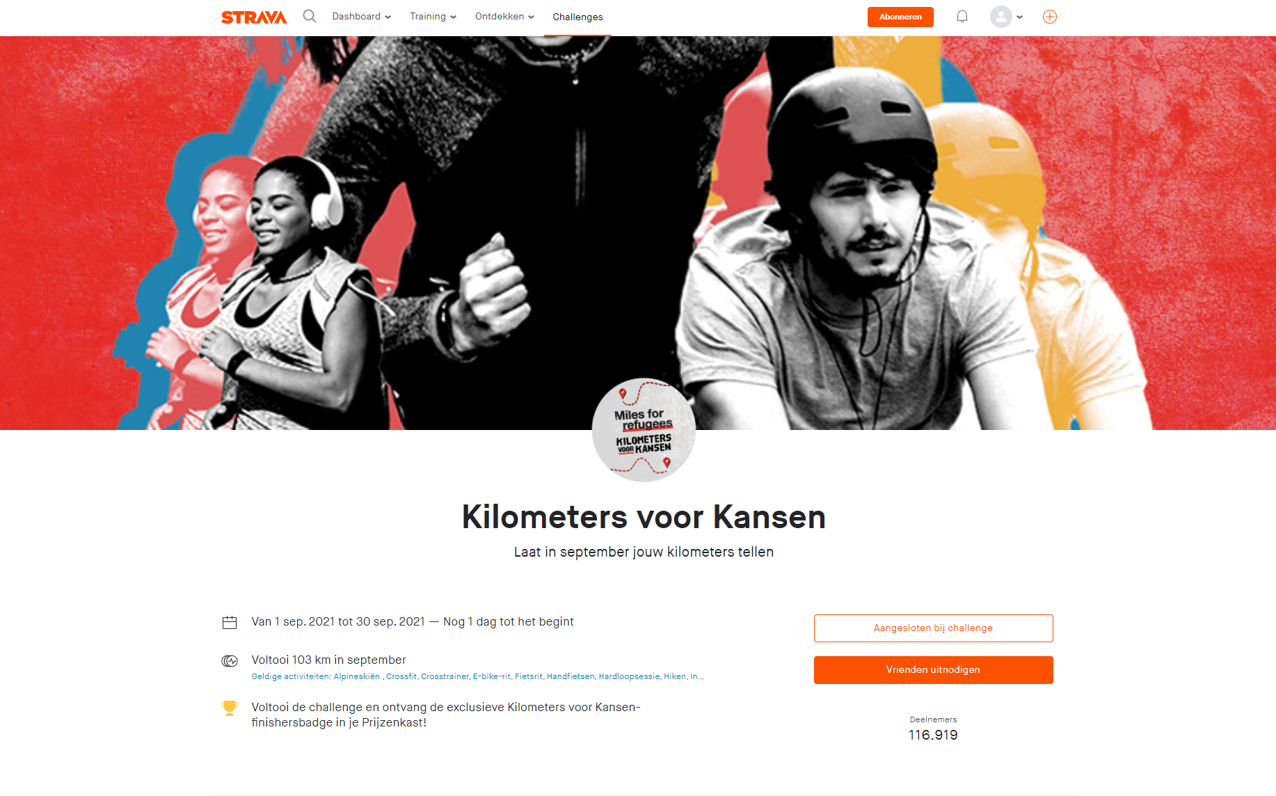The height and width of the screenshot is (796, 1276).
Task: Click the Abonneren button
Action: 900,17
